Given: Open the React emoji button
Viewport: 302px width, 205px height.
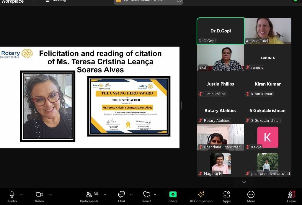Looking at the screenshot, I should 146,195.
